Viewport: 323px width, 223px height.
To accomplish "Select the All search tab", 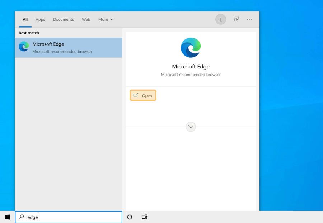I will tap(25, 20).
